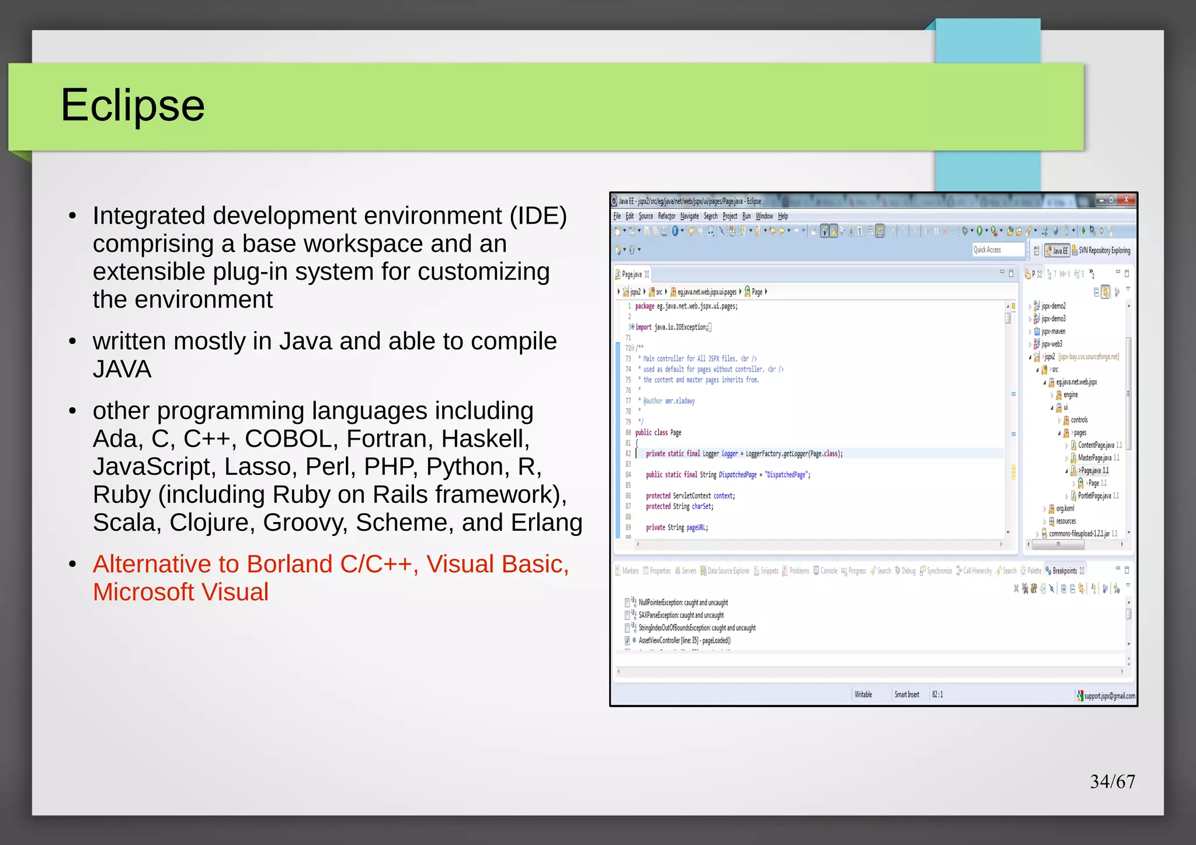Click the green Run button icon

(979, 231)
